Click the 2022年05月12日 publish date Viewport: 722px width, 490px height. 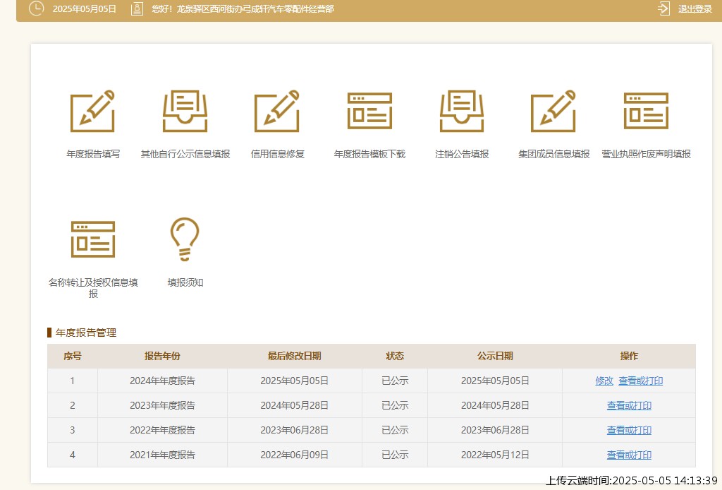495,455
